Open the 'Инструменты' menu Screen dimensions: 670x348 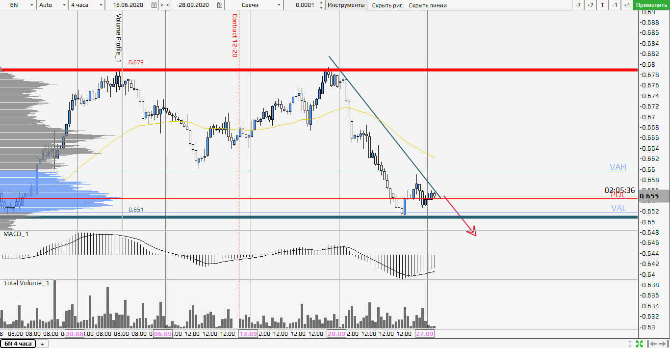(346, 5)
